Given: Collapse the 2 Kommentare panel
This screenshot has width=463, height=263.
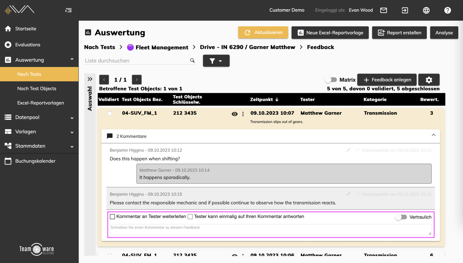Looking at the screenshot, I should 434,135.
